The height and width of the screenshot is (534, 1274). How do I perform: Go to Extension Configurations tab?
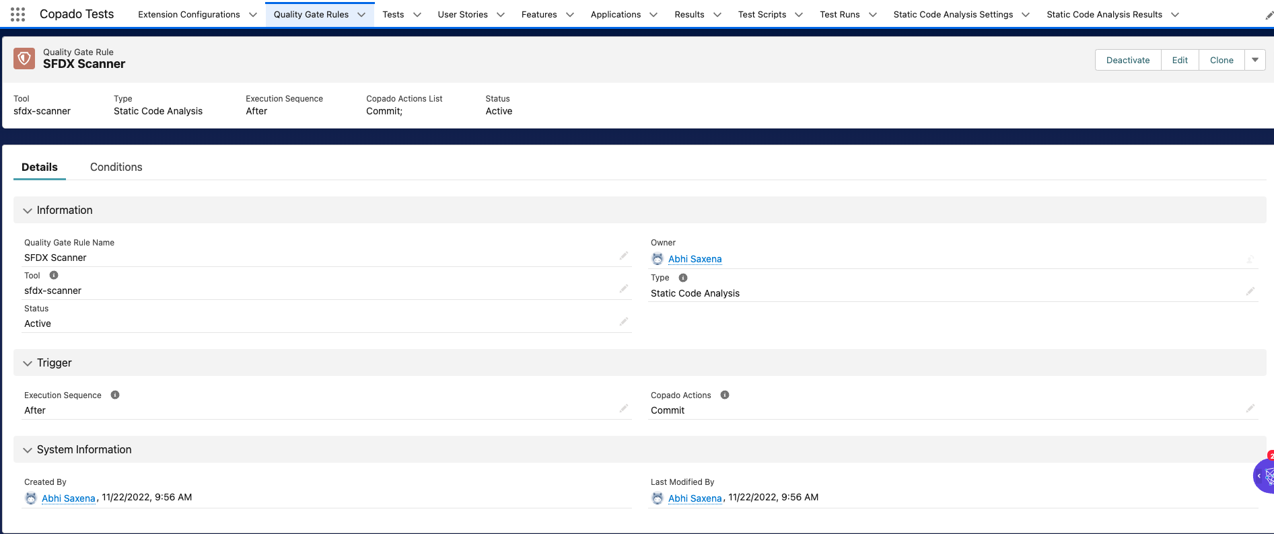click(x=189, y=15)
